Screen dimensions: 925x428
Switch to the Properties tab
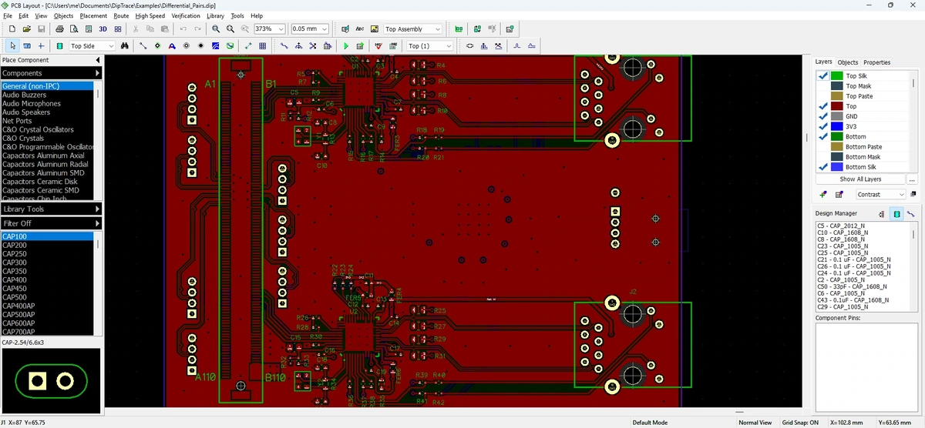(x=876, y=62)
